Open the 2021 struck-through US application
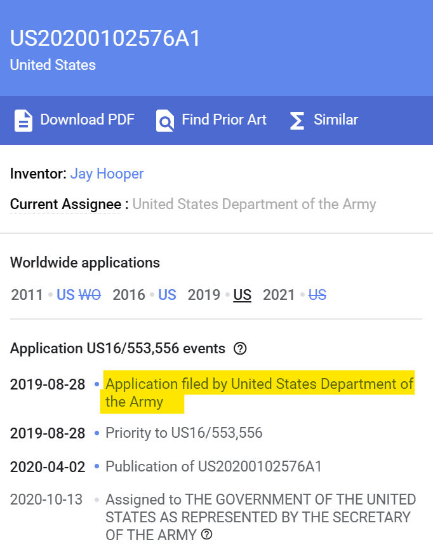Image resolution: width=433 pixels, height=549 pixels. 317,295
